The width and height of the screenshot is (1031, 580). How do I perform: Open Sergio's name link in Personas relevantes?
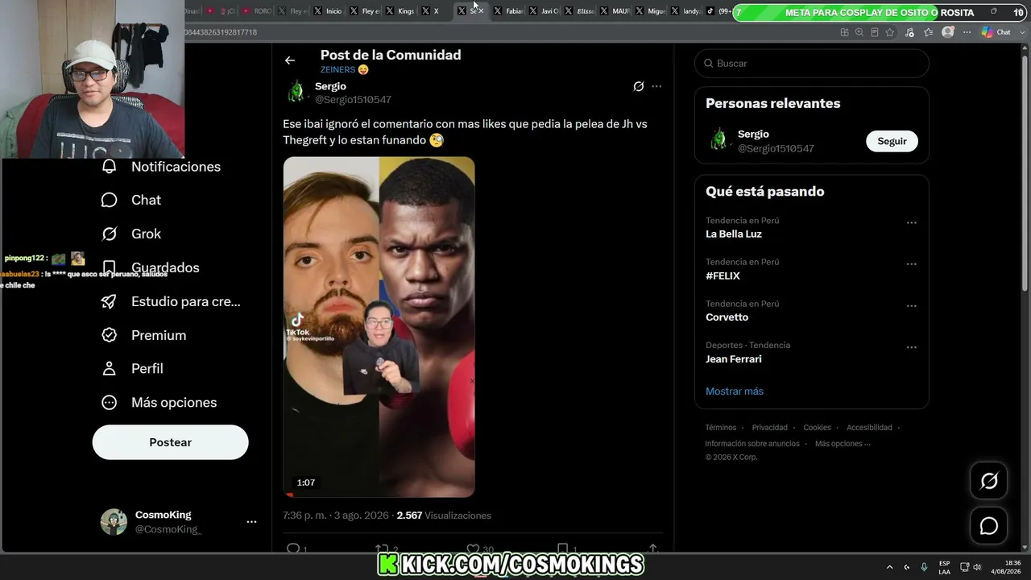tap(753, 134)
